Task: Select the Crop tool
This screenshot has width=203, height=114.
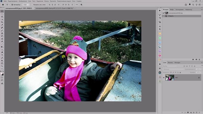Action: [2, 22]
